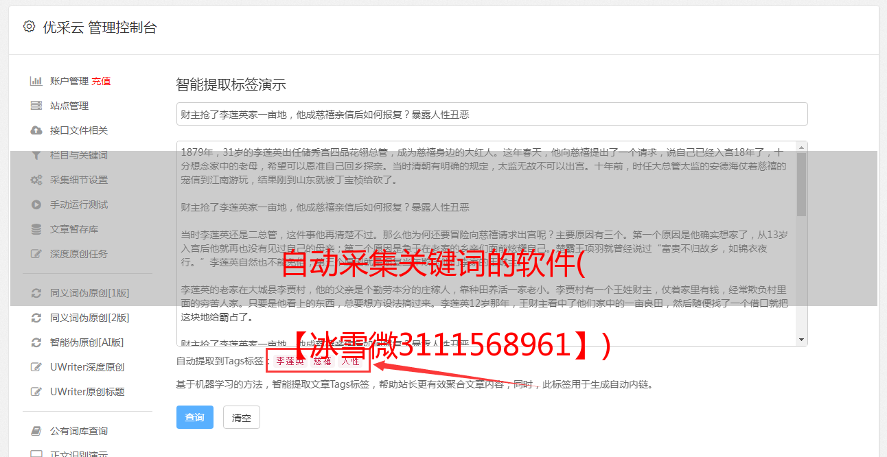
Task: Open the 公有词库查询 menu item
Action: [80, 431]
